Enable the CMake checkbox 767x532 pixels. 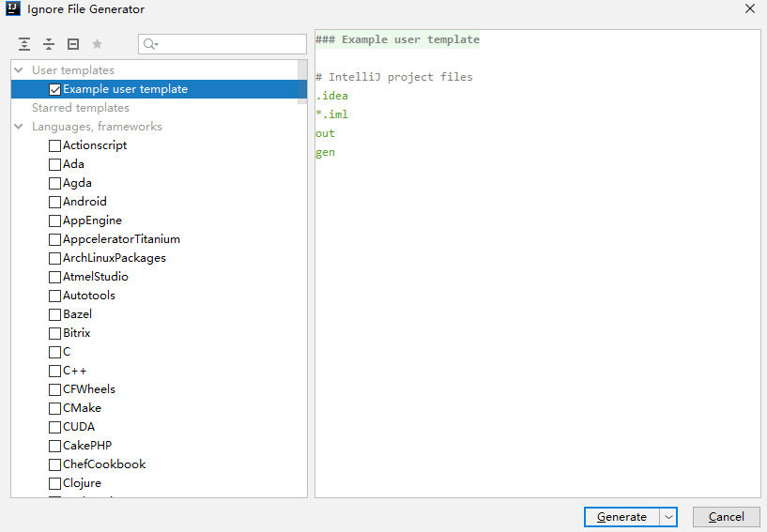pyautogui.click(x=54, y=408)
